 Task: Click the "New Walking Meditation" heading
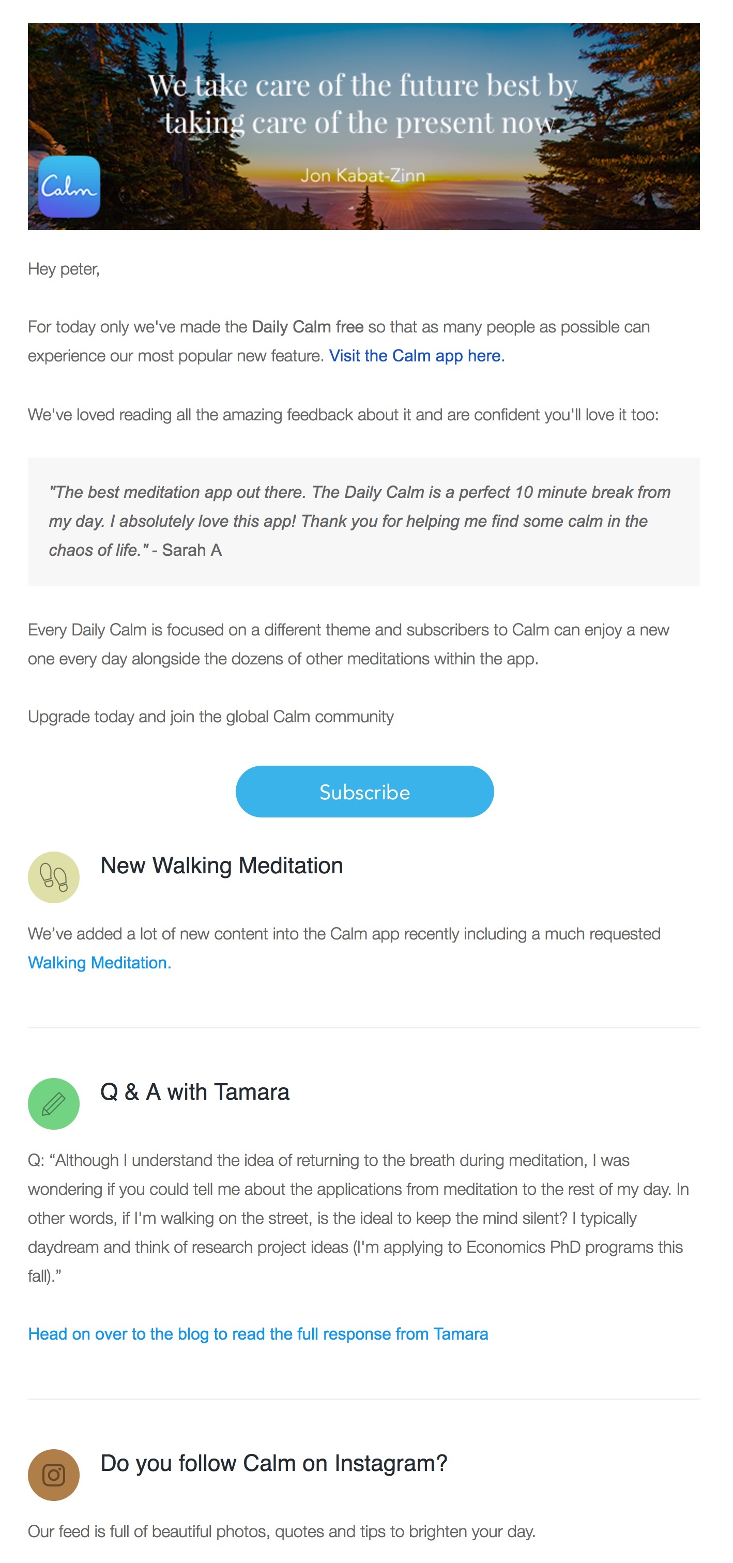221,866
